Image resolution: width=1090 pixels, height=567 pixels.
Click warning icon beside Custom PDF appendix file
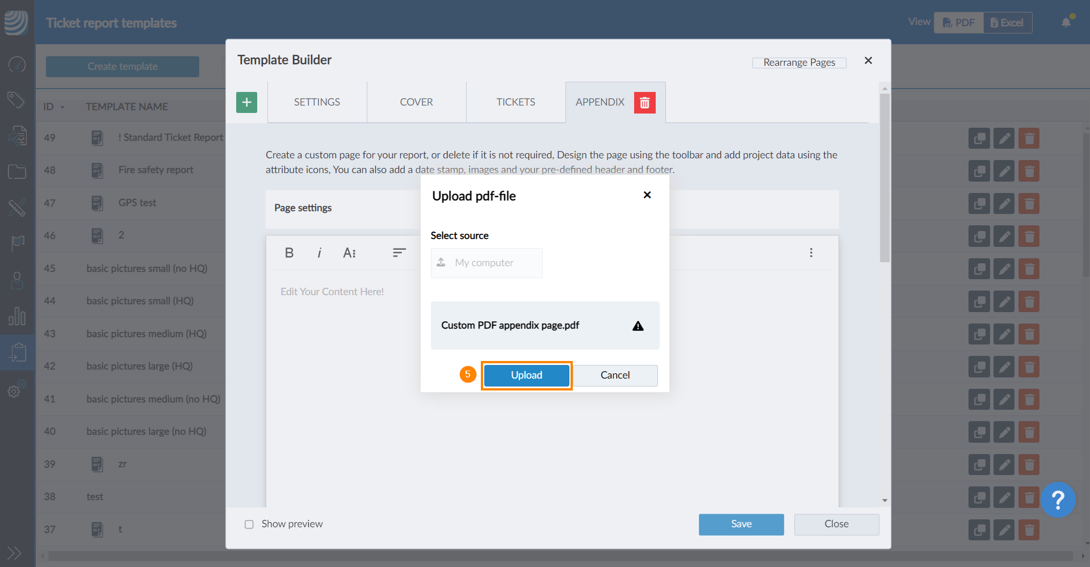tap(638, 326)
